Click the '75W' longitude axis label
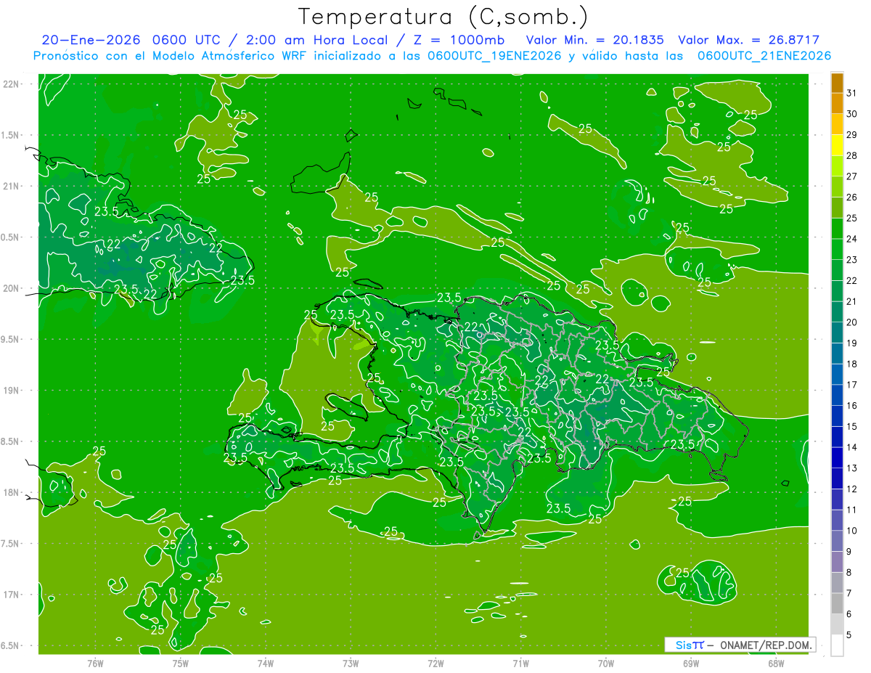Viewport: 871px width, 673px height. coord(181,663)
